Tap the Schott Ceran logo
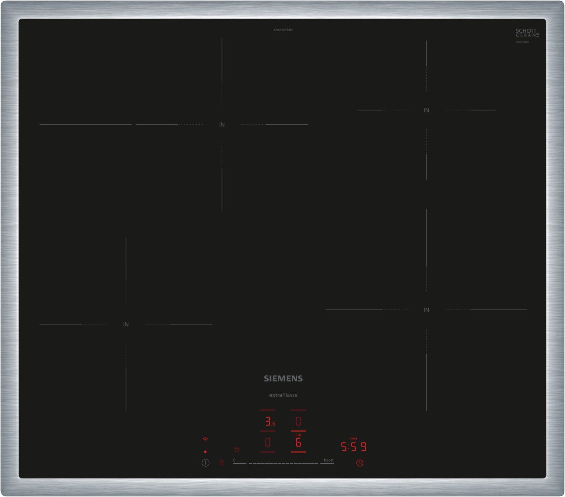This screenshot has height=497, width=565. (x=527, y=33)
